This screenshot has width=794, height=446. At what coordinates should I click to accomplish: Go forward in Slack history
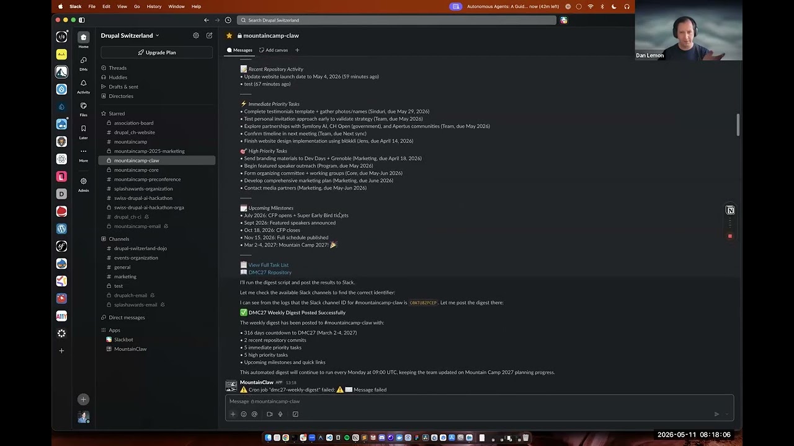(217, 20)
